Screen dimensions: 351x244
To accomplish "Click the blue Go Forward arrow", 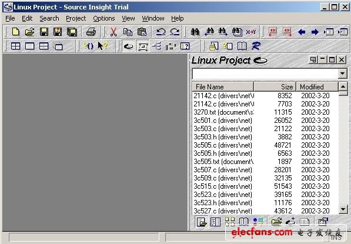I will click(315, 32).
